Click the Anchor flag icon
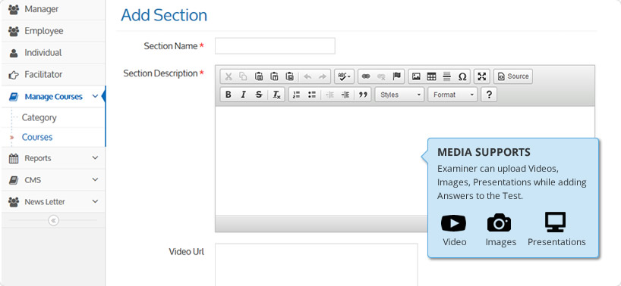Screen dimensions: 621x286 coord(397,76)
